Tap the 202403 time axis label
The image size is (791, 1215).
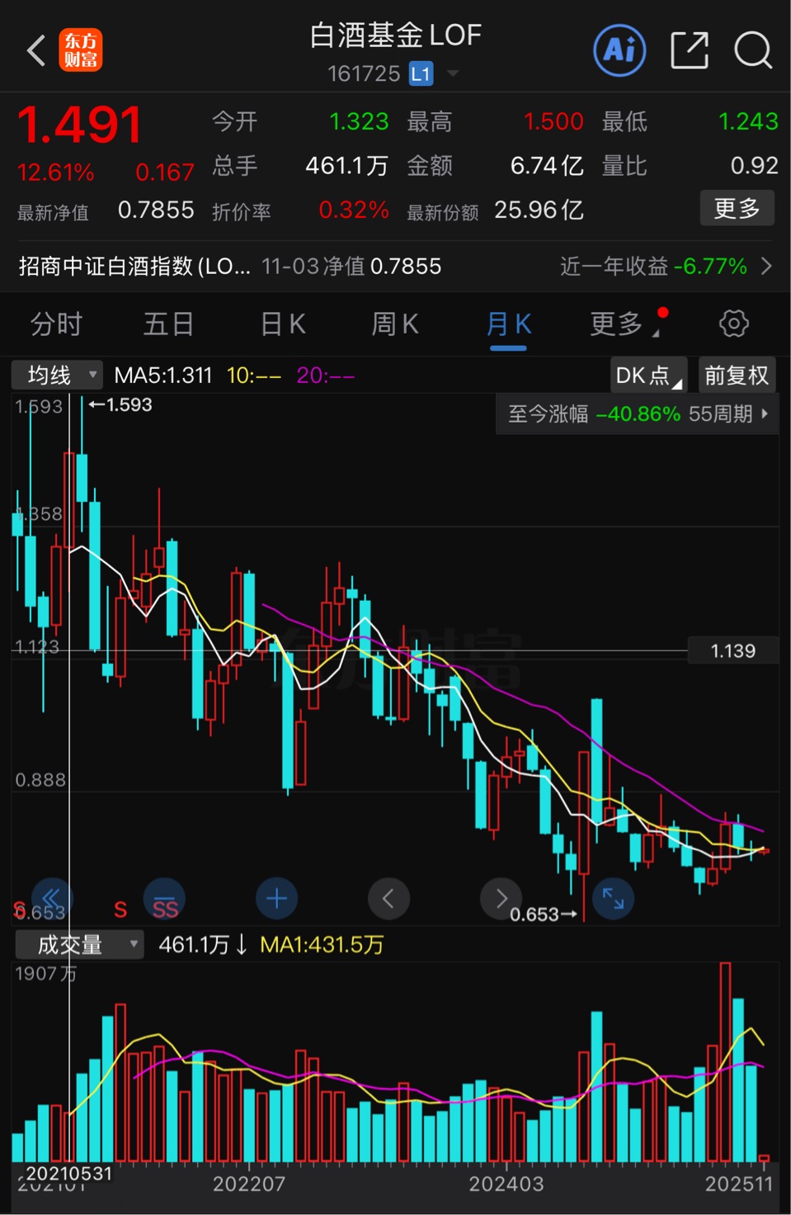tap(506, 1184)
